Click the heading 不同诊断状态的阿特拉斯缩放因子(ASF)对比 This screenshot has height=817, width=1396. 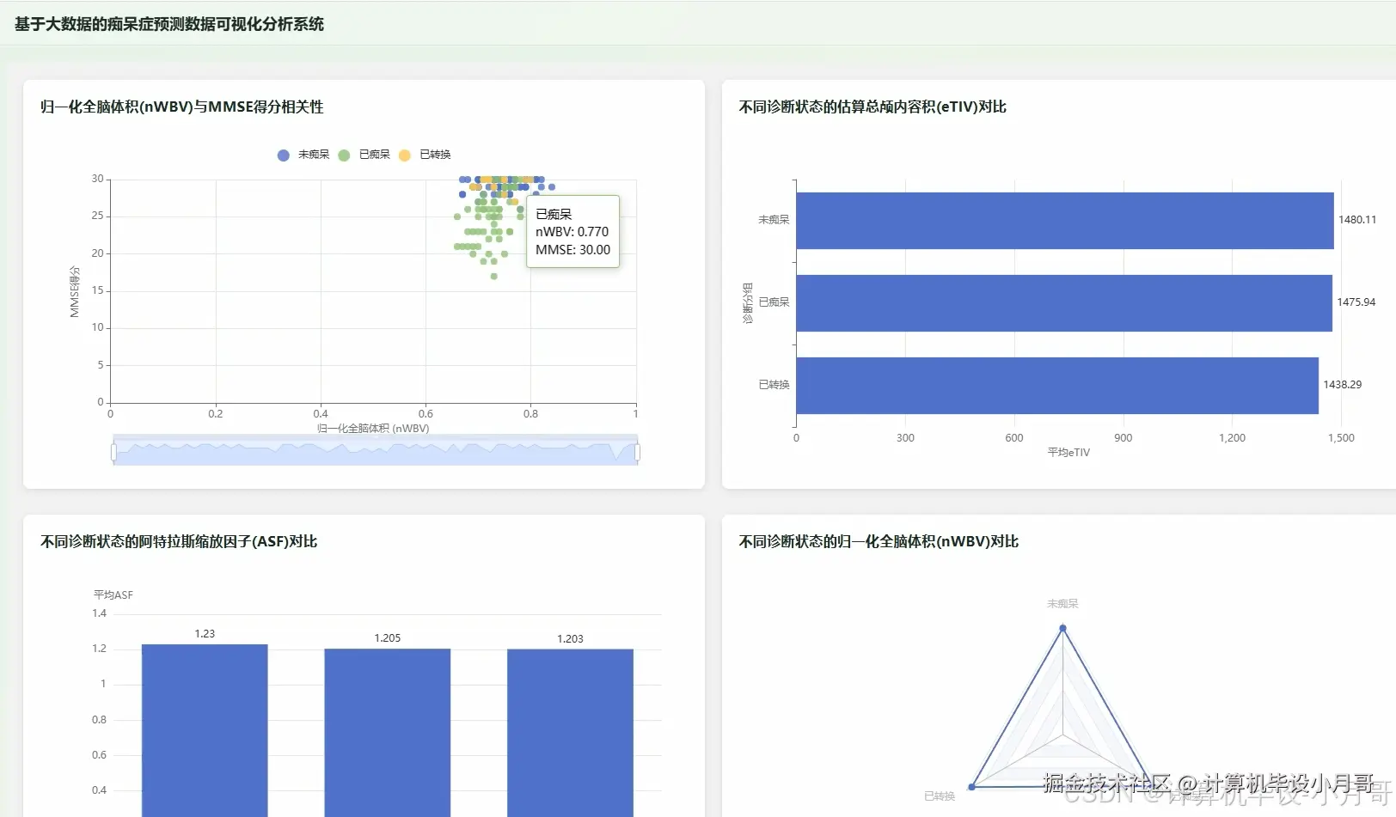point(179,541)
